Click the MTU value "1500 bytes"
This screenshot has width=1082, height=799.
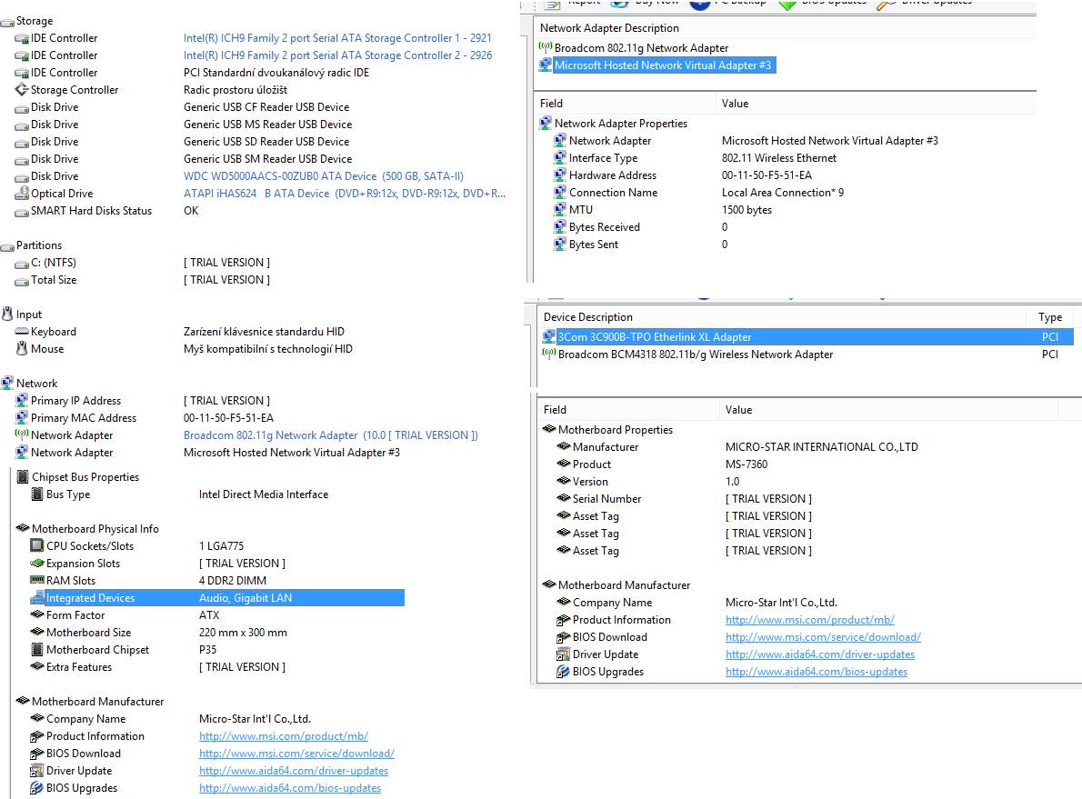point(746,210)
